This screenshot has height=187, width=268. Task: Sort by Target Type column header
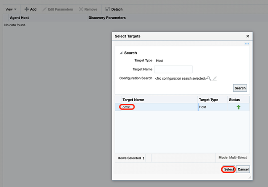[208, 100]
